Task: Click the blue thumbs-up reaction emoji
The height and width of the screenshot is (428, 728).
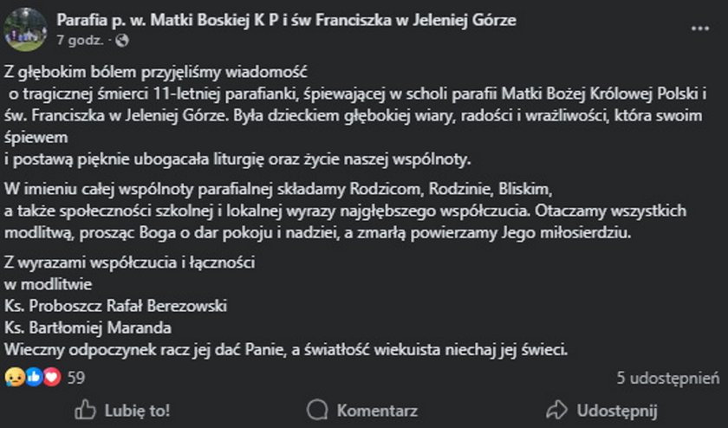Action: [x=34, y=378]
